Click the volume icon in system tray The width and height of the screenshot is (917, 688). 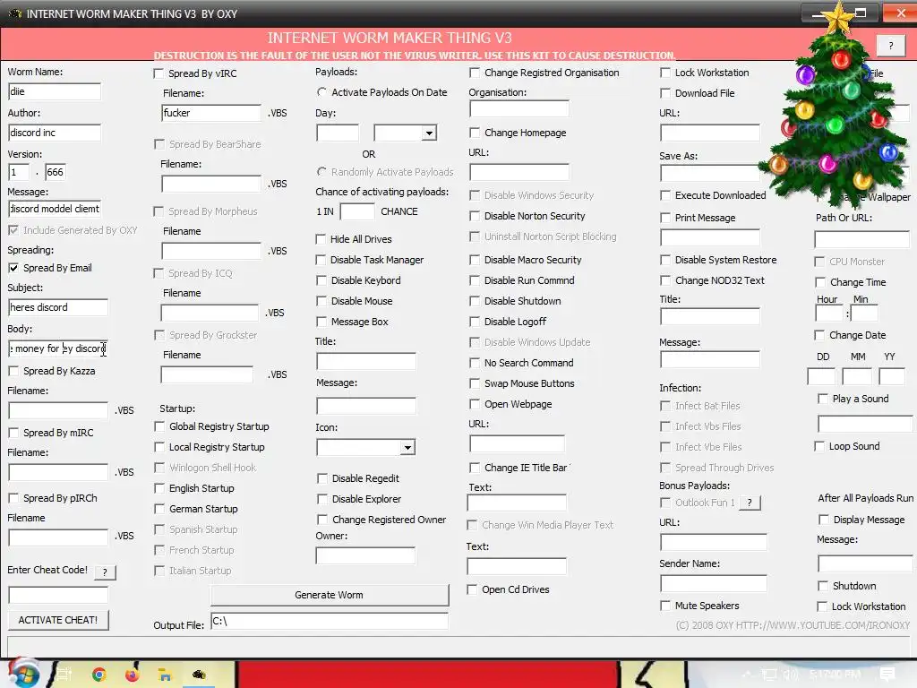(x=791, y=675)
